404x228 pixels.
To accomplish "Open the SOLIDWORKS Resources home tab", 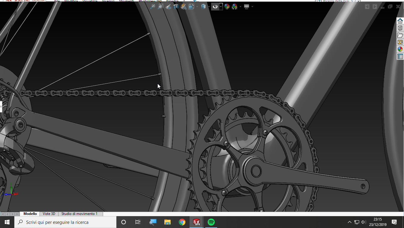I will pyautogui.click(x=400, y=21).
